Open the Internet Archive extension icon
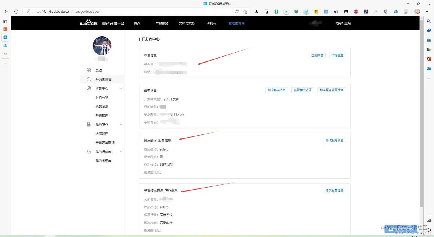Image resolution: width=434 pixels, height=237 pixels. [x=366, y=11]
